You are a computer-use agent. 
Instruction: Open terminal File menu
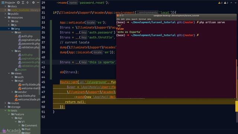pos(118,19)
